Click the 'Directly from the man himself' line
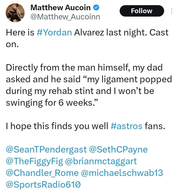181x196 pixels. point(84,67)
